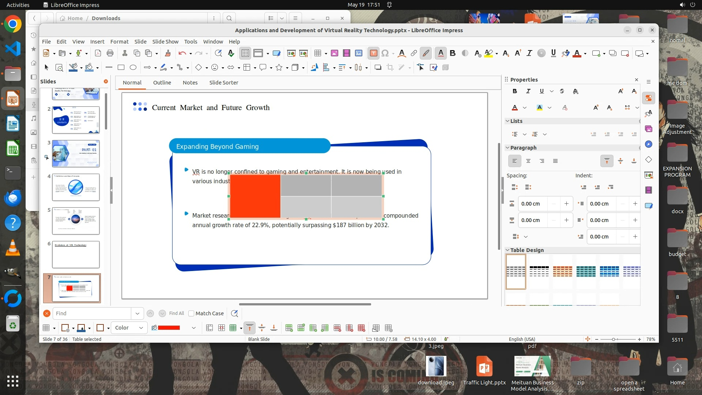Toggle the Display Grid icon
702x395 pixels.
click(245, 53)
